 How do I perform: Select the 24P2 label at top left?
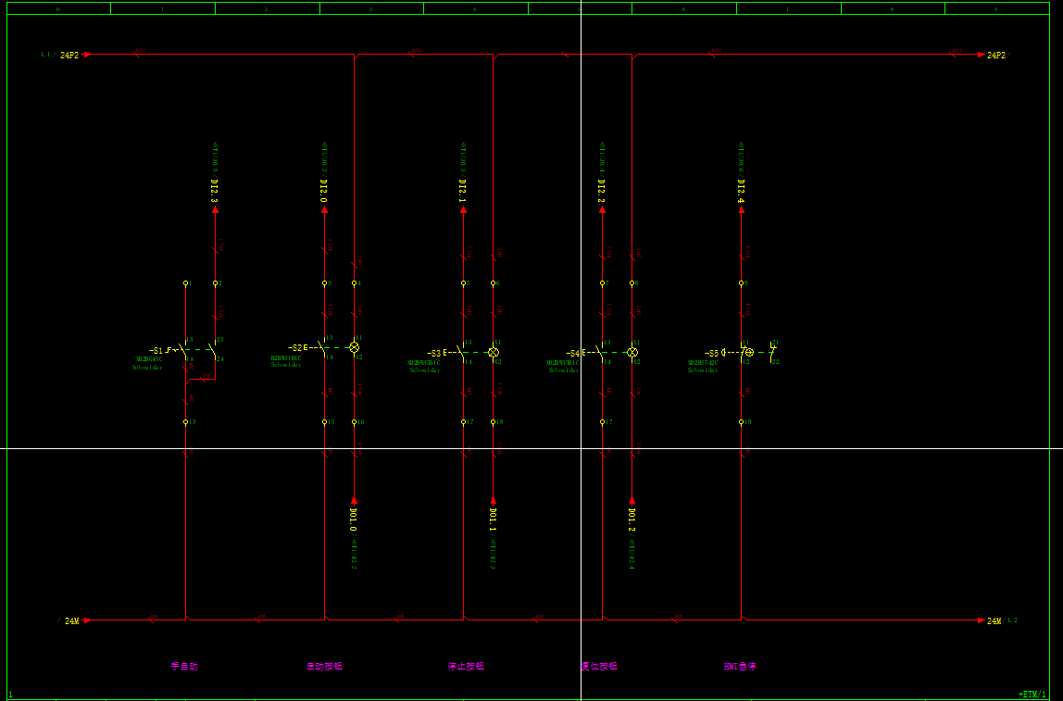coord(69,56)
